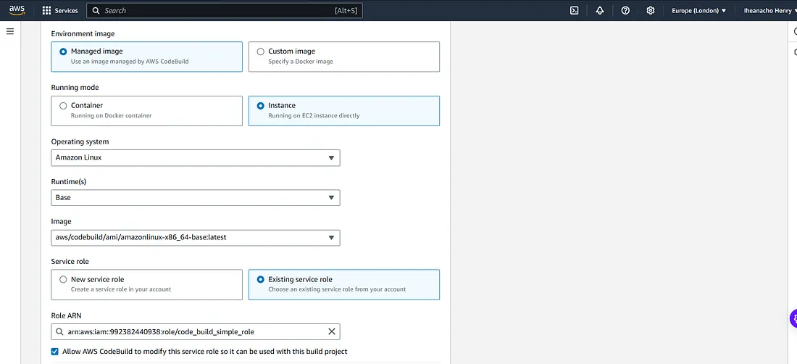Click the Environment image heading
Viewport: 797px width, 364px height.
(83, 33)
